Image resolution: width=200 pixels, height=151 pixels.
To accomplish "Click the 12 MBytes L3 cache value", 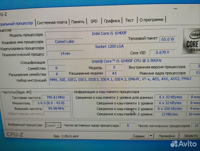I will (x=170, y=114).
